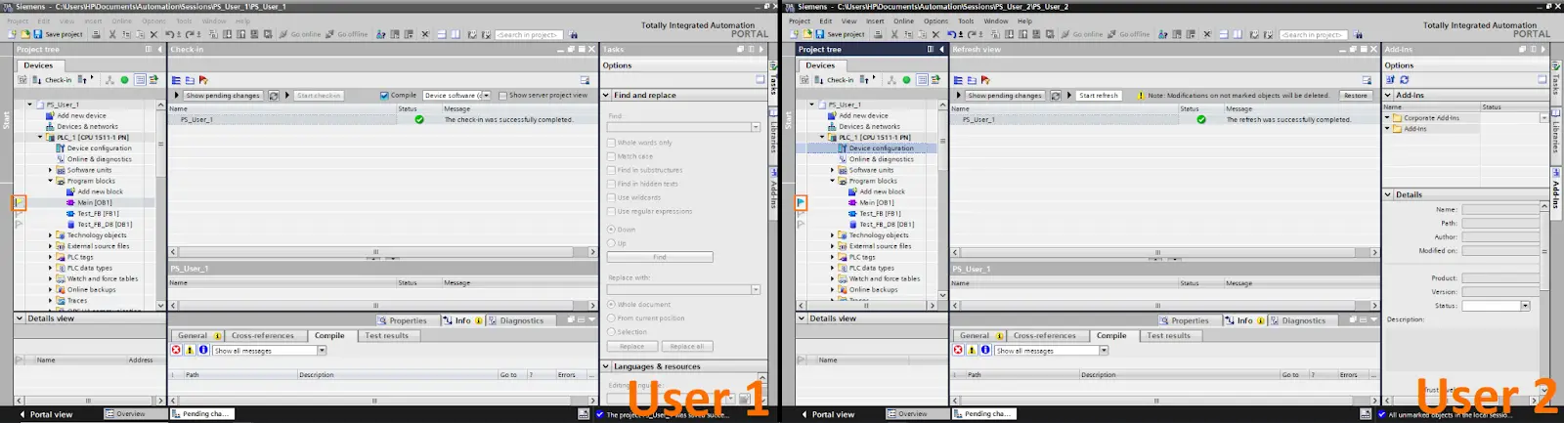Open the Tools menu in PS_User_2
1564x423 pixels.
click(966, 21)
